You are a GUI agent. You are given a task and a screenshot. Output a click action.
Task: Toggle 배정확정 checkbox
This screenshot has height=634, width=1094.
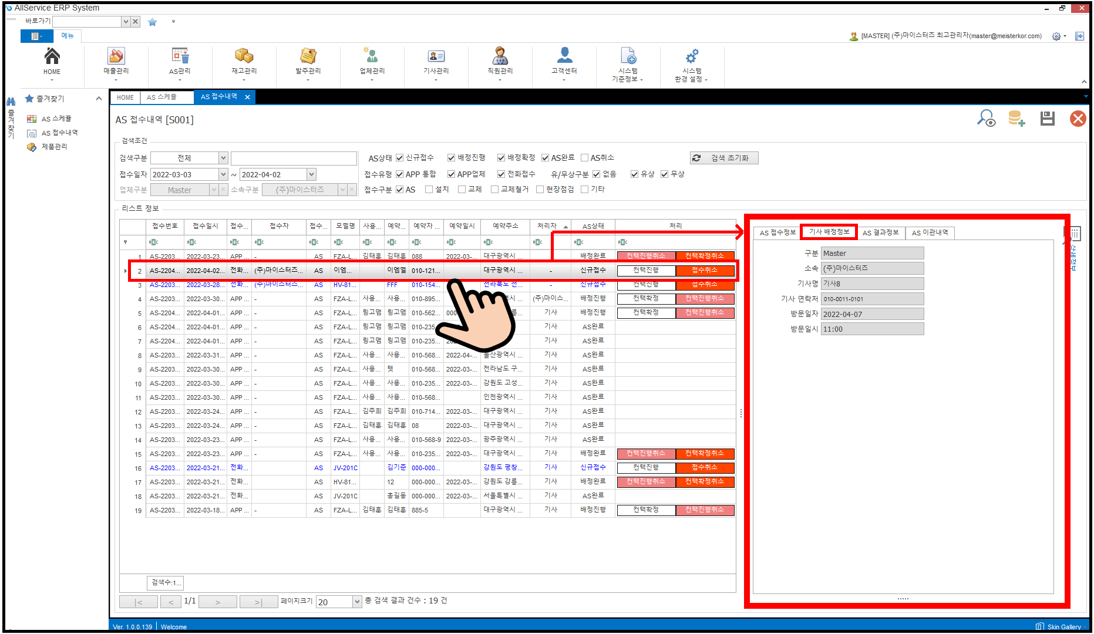[x=501, y=157]
